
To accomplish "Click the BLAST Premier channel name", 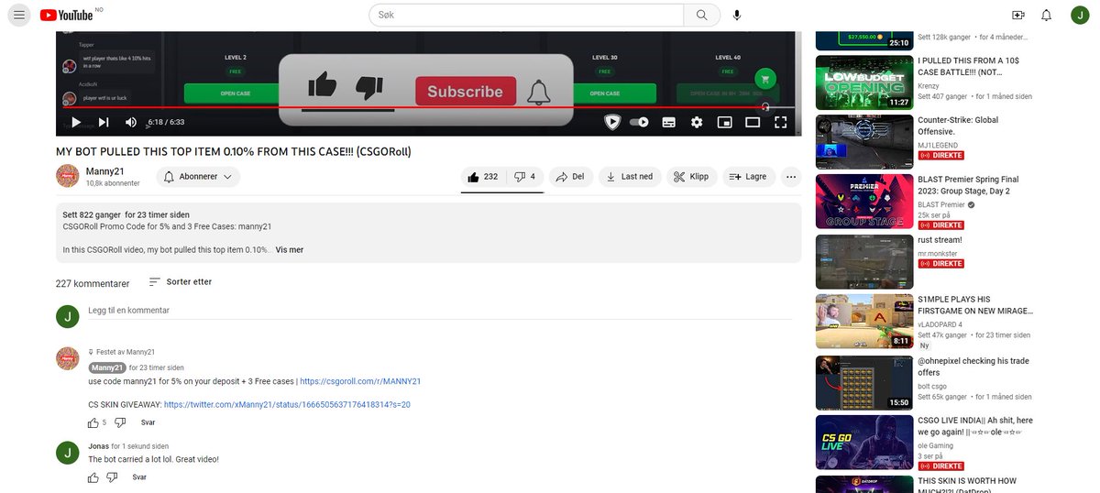I will [943, 205].
